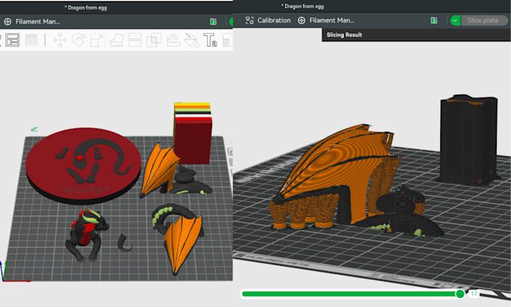
Task: Click the layer number field showing 17
Action: tap(474, 293)
